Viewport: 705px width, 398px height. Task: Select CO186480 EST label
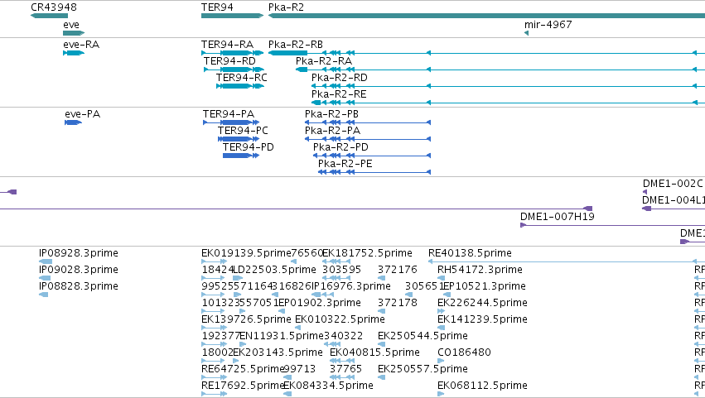(464, 353)
